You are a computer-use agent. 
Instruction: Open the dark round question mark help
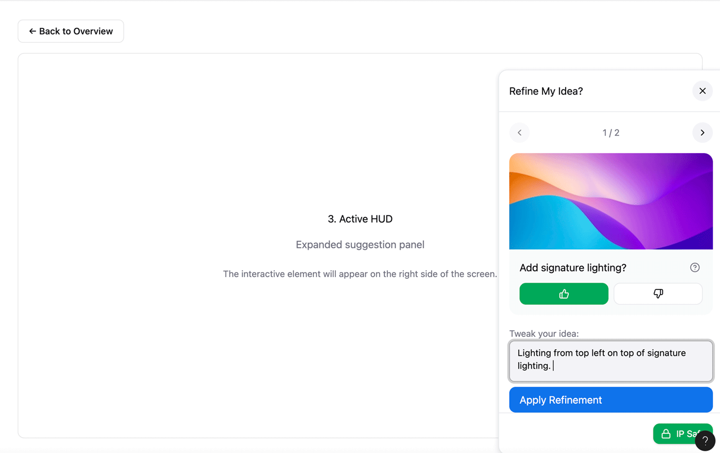(705, 441)
